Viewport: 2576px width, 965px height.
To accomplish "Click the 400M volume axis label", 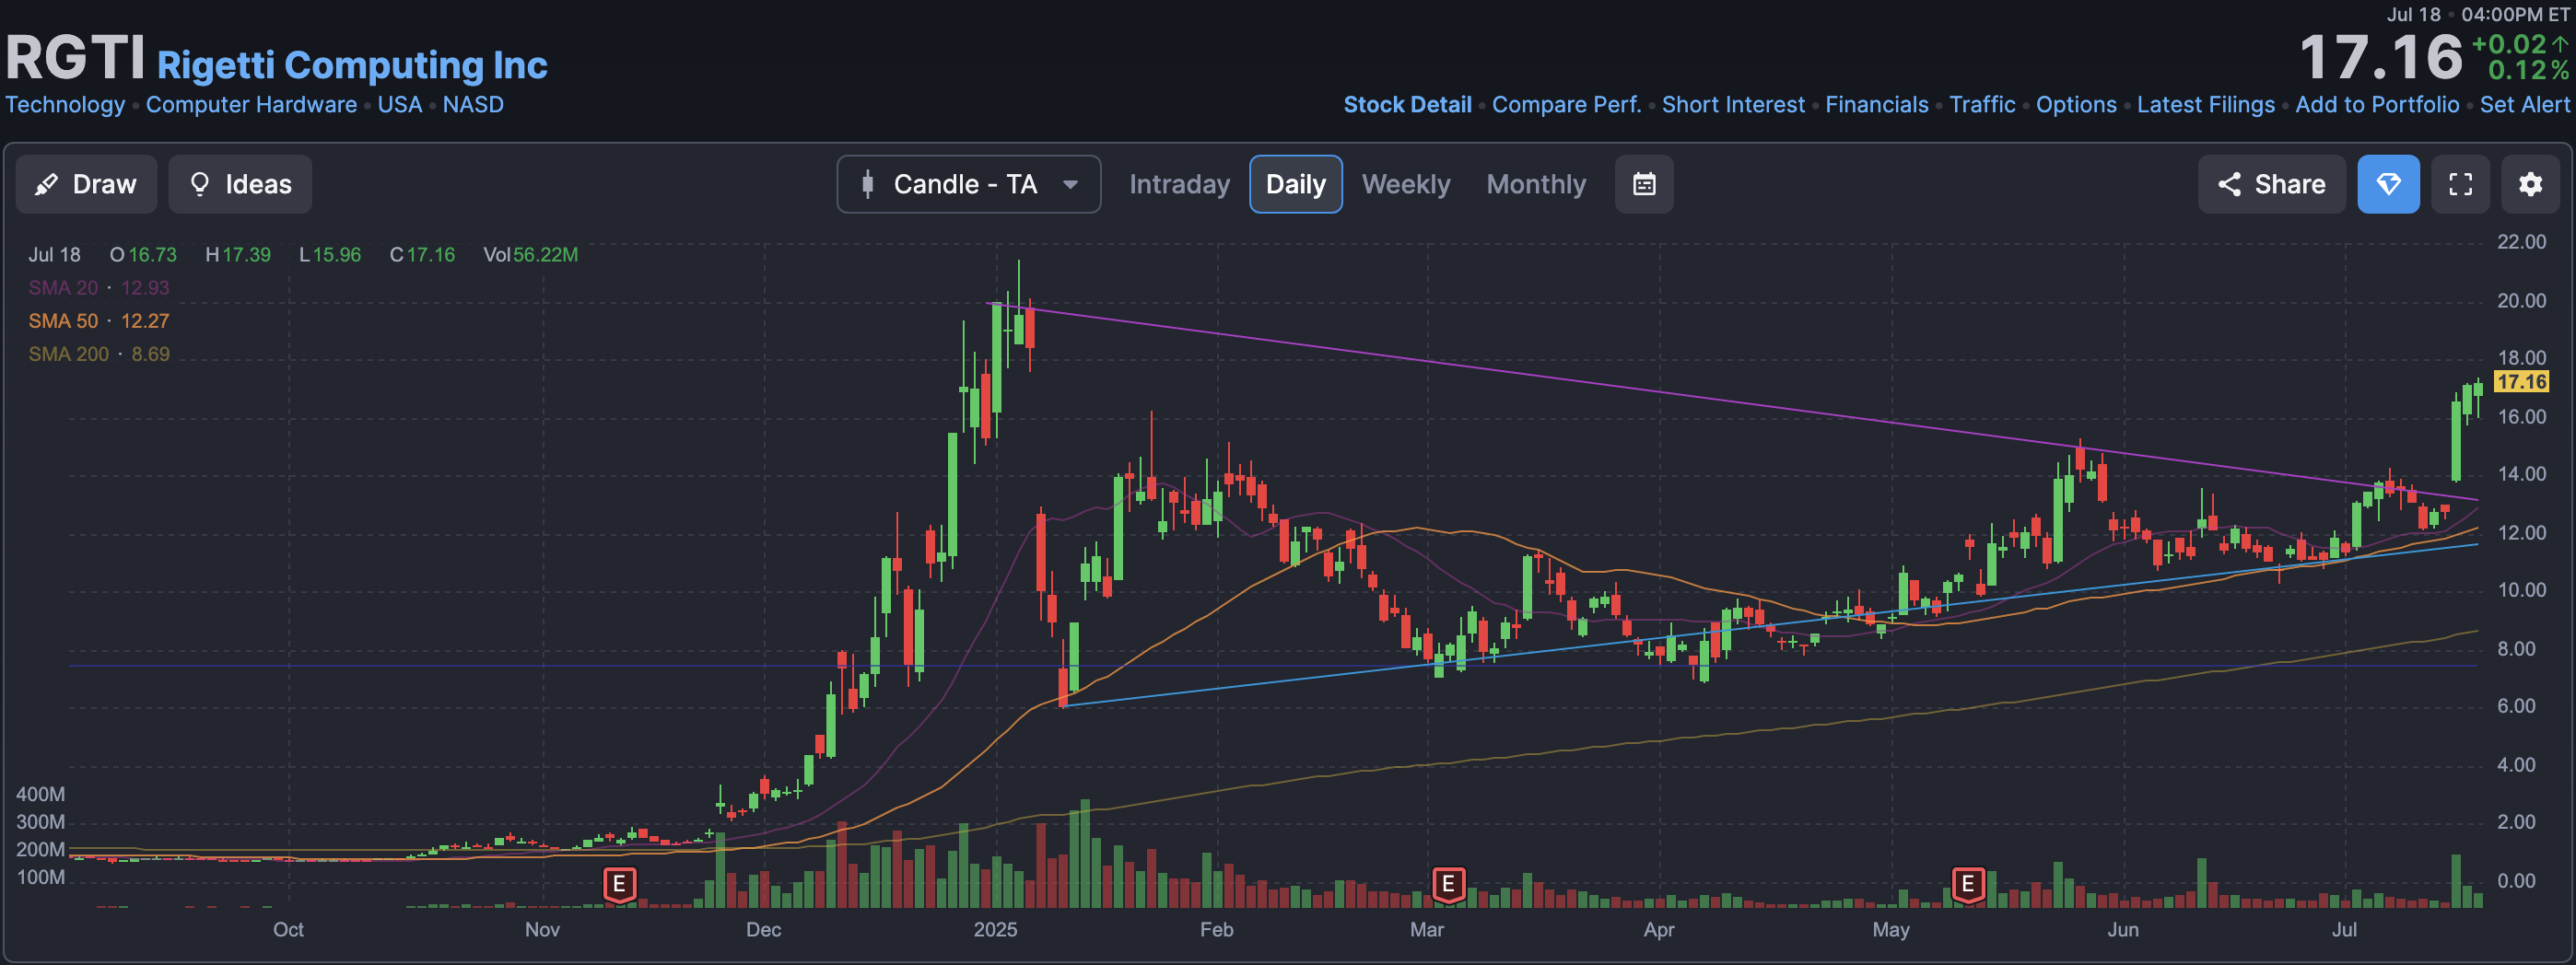I will click(40, 794).
